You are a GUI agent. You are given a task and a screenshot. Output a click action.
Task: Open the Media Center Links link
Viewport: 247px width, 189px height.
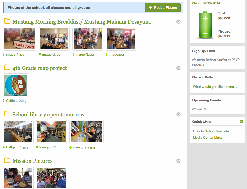pos(207,137)
